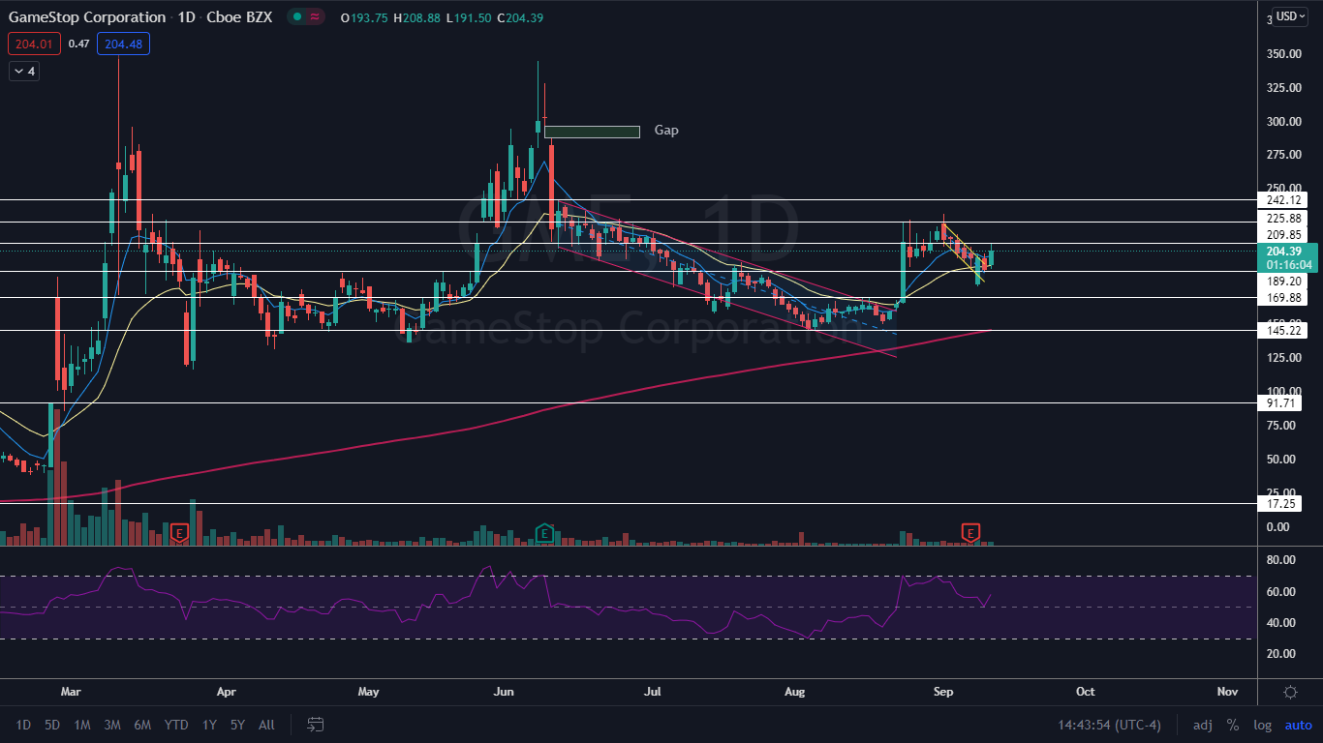
Task: Click the 350.00 price axis label
Action: pyautogui.click(x=1282, y=54)
